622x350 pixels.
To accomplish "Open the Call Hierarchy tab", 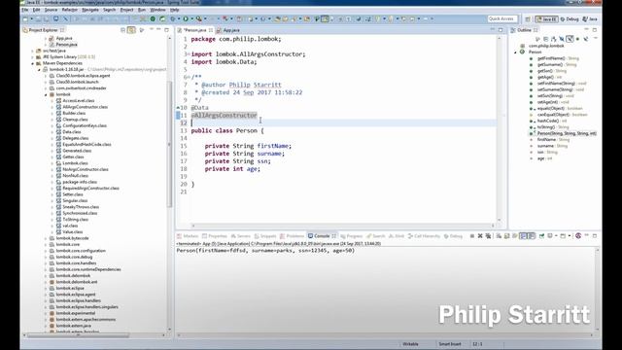I will click(424, 236).
